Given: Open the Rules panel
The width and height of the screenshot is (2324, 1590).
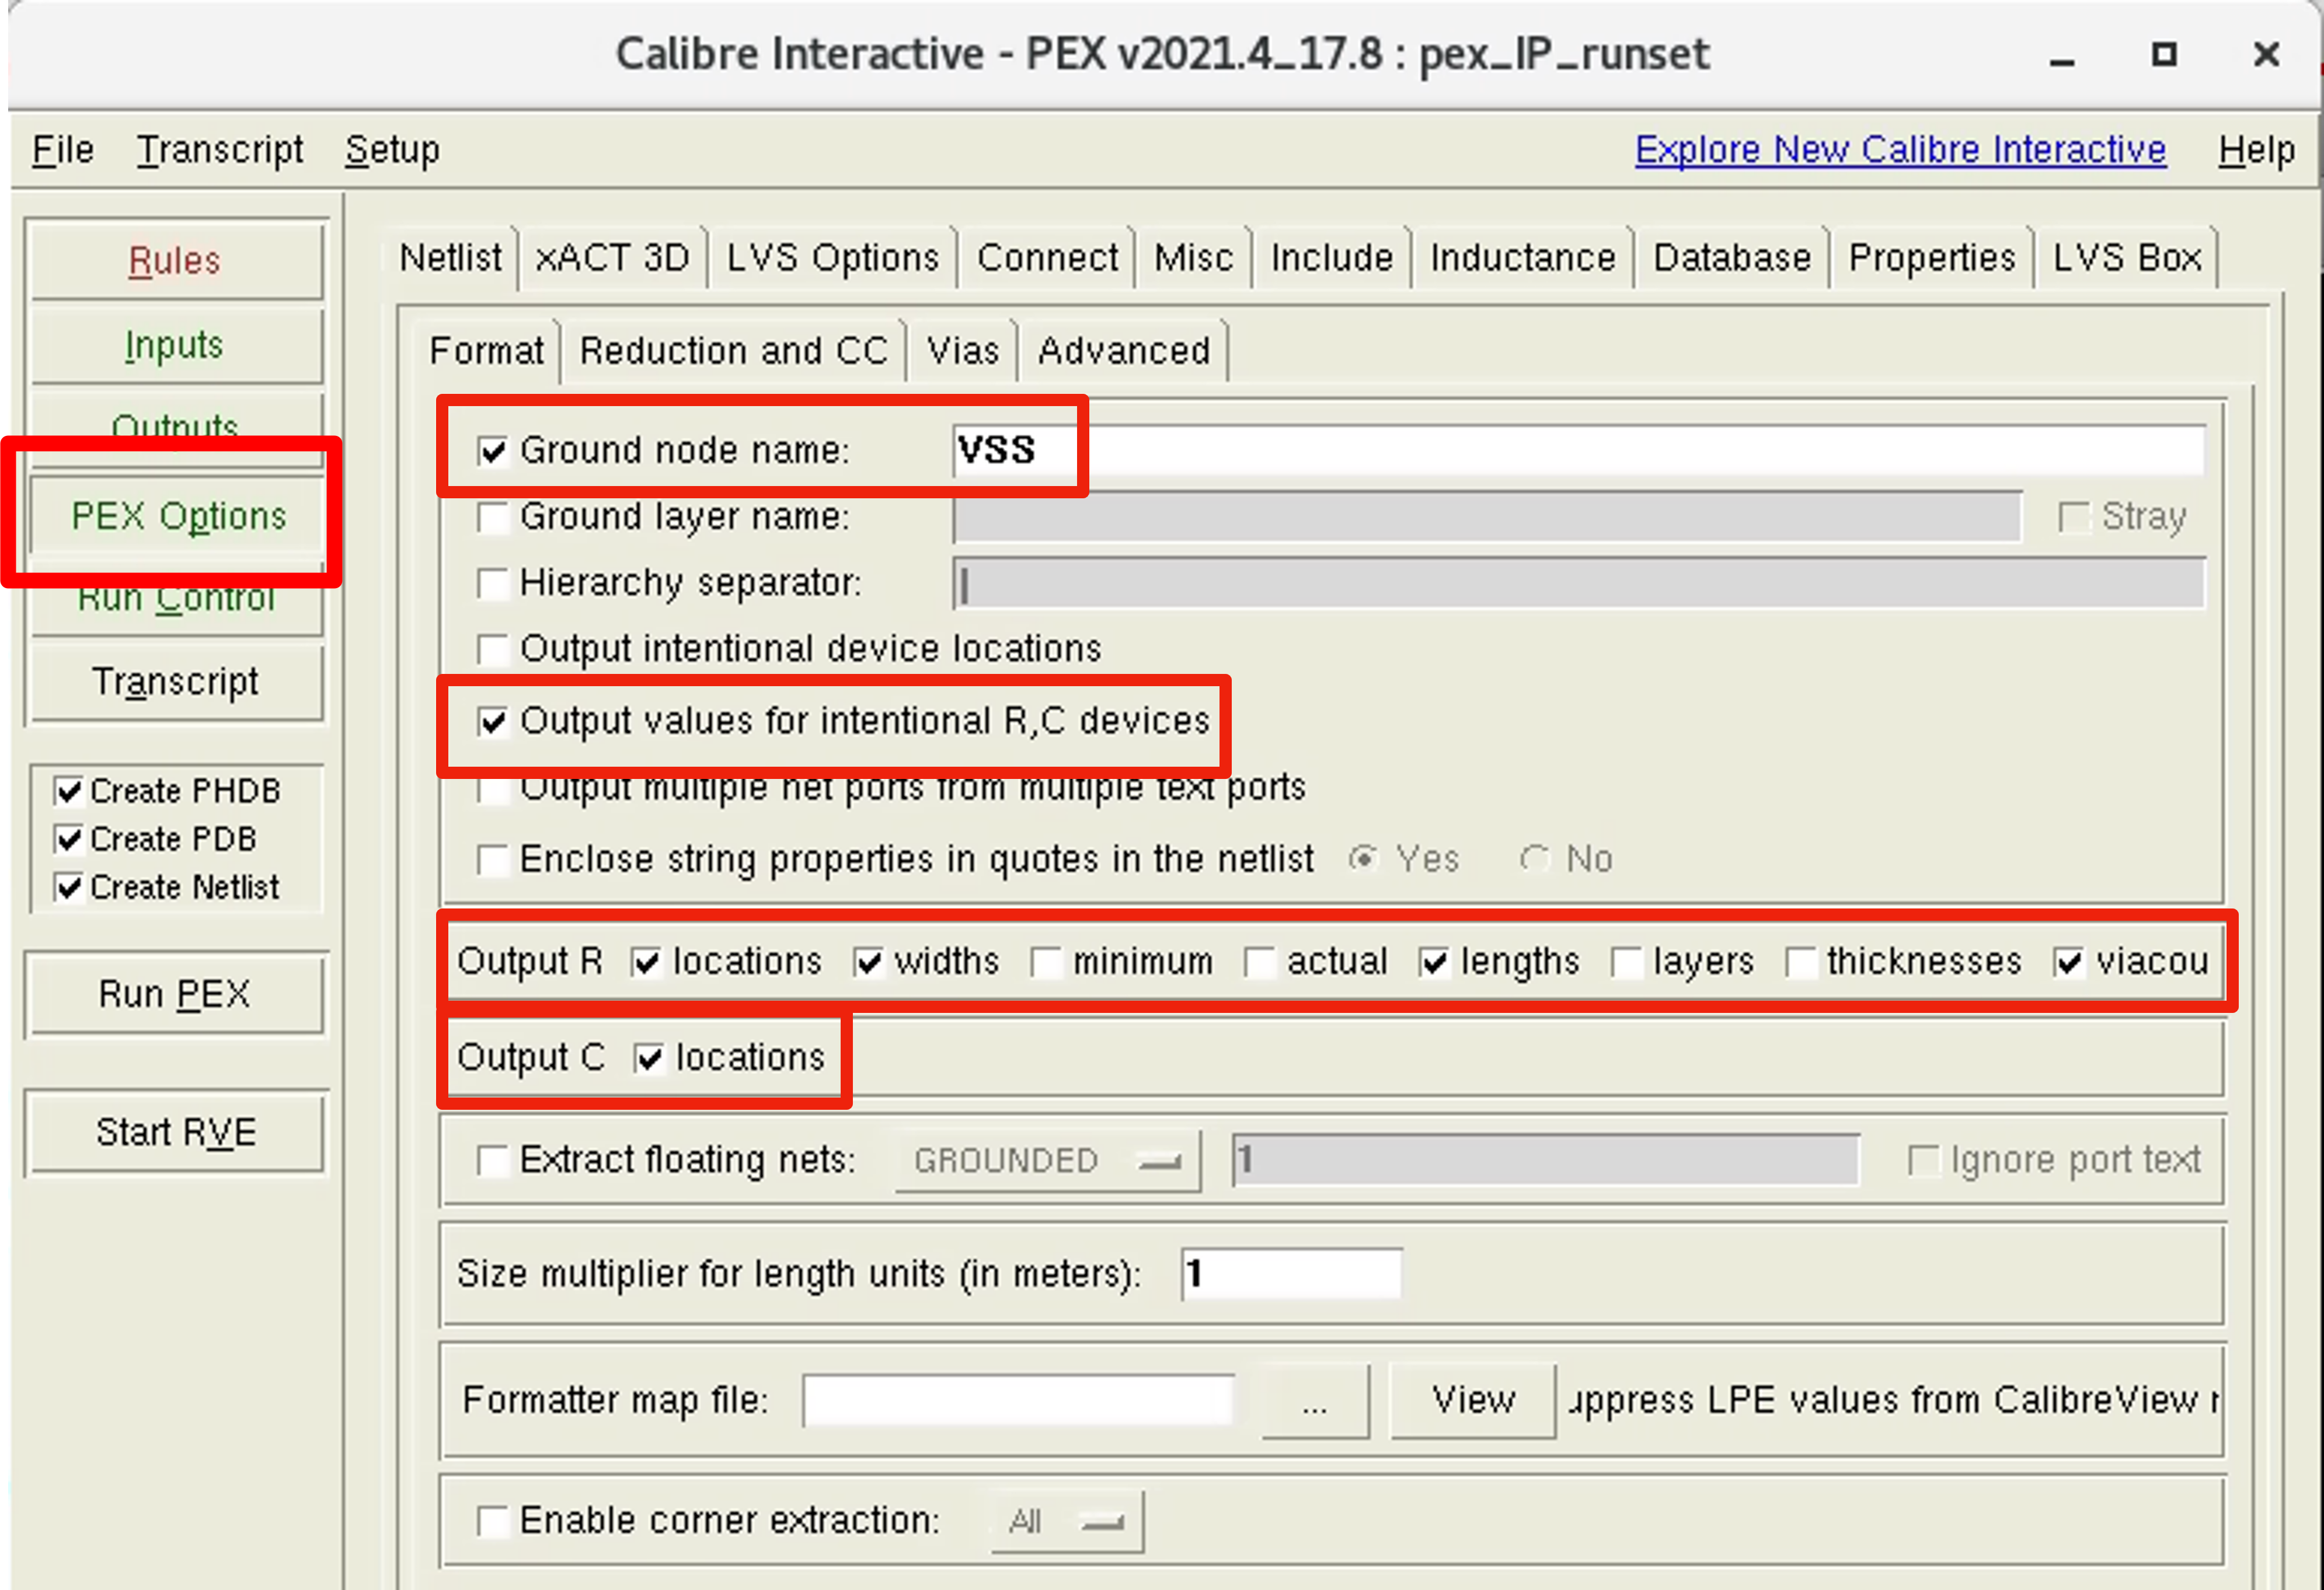Looking at the screenshot, I should 175,260.
